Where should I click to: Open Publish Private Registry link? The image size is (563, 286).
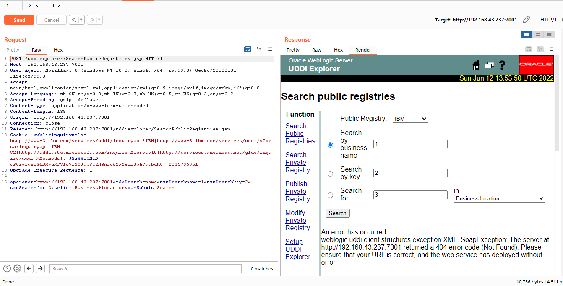pos(297,192)
